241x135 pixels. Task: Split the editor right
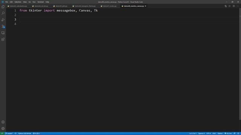click(x=233, y=6)
